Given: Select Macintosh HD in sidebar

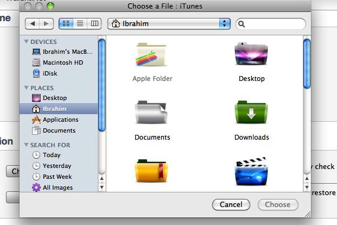Looking at the screenshot, I should pos(59,62).
